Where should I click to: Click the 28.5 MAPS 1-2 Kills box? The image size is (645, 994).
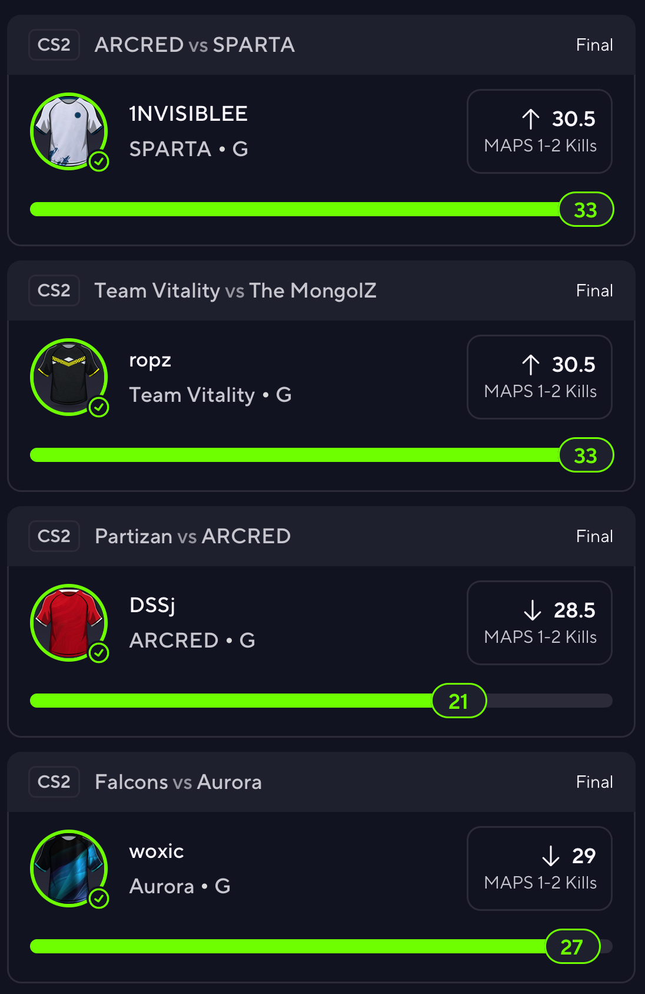point(539,623)
